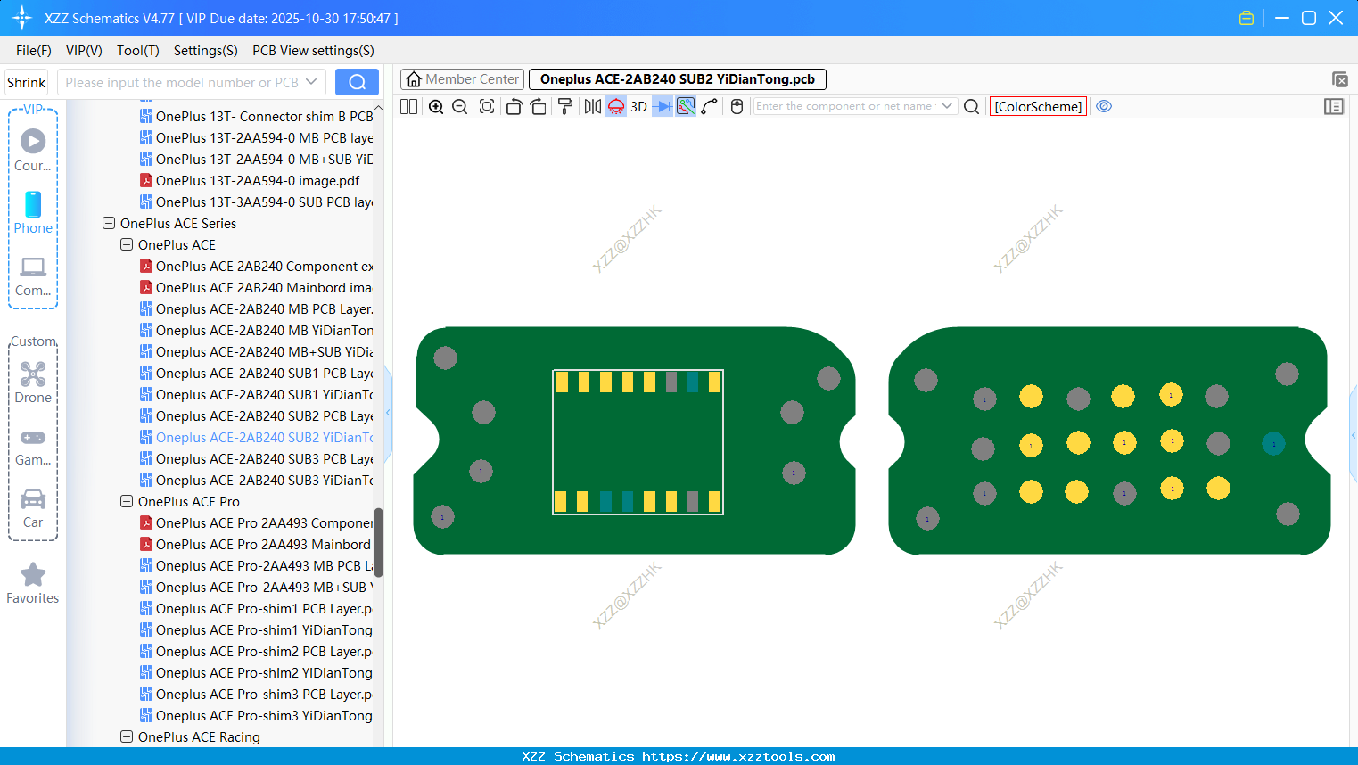The width and height of the screenshot is (1358, 765).
Task: Open the ColorScheme settings
Action: pyautogui.click(x=1038, y=106)
